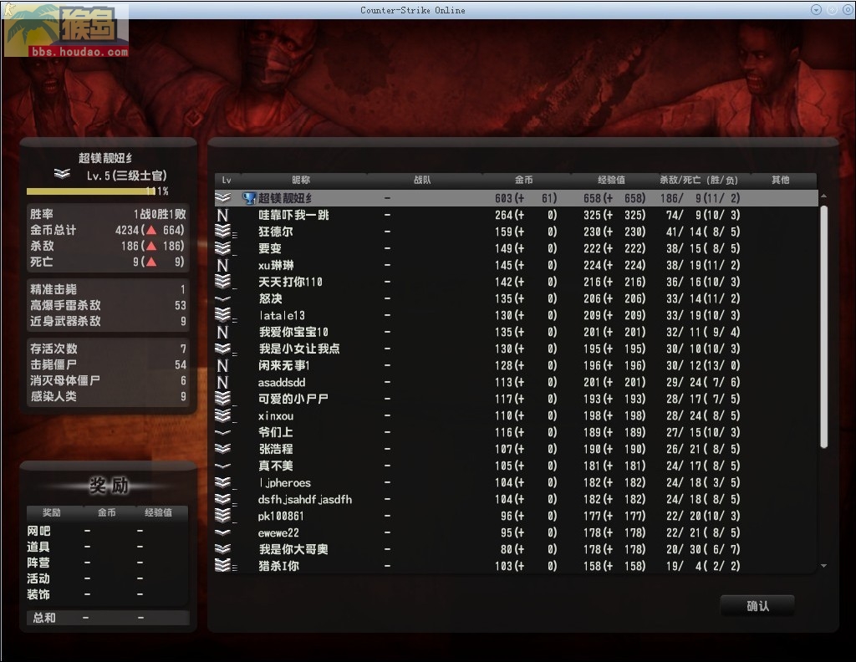Click the 昵称 column header
Screen dimensions: 856x662
(x=301, y=180)
